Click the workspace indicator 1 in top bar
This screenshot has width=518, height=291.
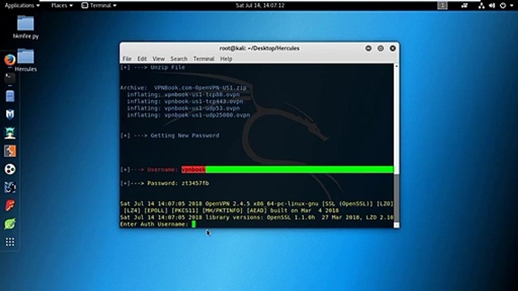pyautogui.click(x=442, y=5)
